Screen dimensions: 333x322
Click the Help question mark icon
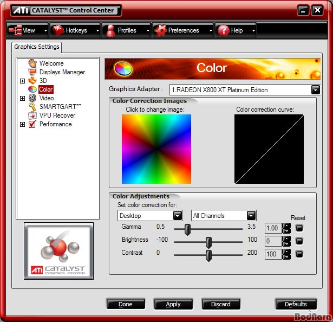(223, 30)
